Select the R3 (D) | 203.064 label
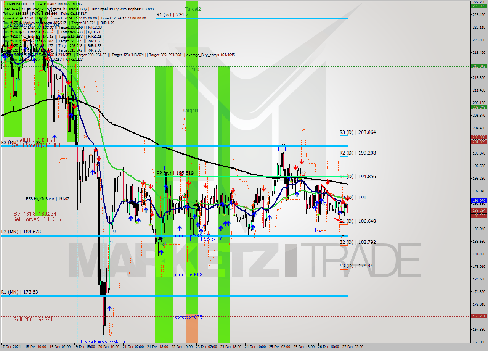 click(x=358, y=132)
